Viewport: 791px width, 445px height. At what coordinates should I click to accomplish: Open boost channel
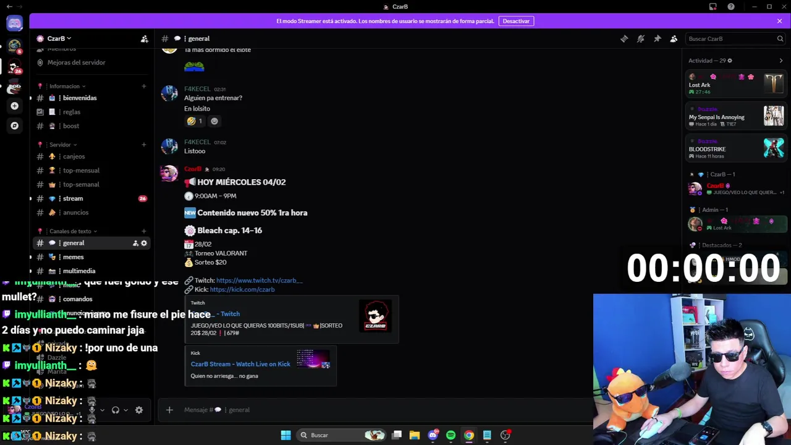point(91,126)
